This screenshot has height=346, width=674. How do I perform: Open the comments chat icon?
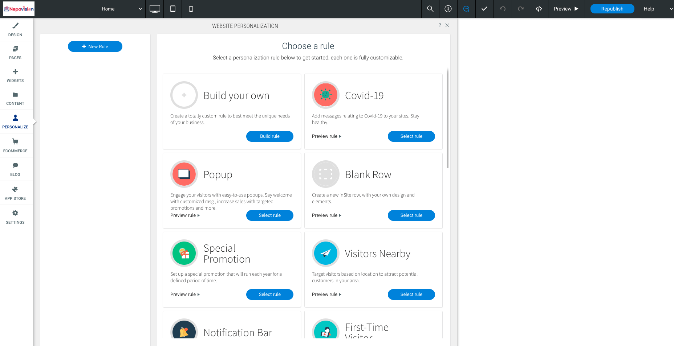click(466, 9)
